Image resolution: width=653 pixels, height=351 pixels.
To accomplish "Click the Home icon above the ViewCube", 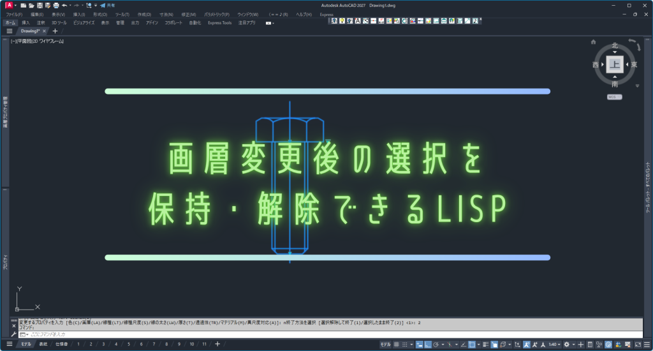I will tap(593, 42).
